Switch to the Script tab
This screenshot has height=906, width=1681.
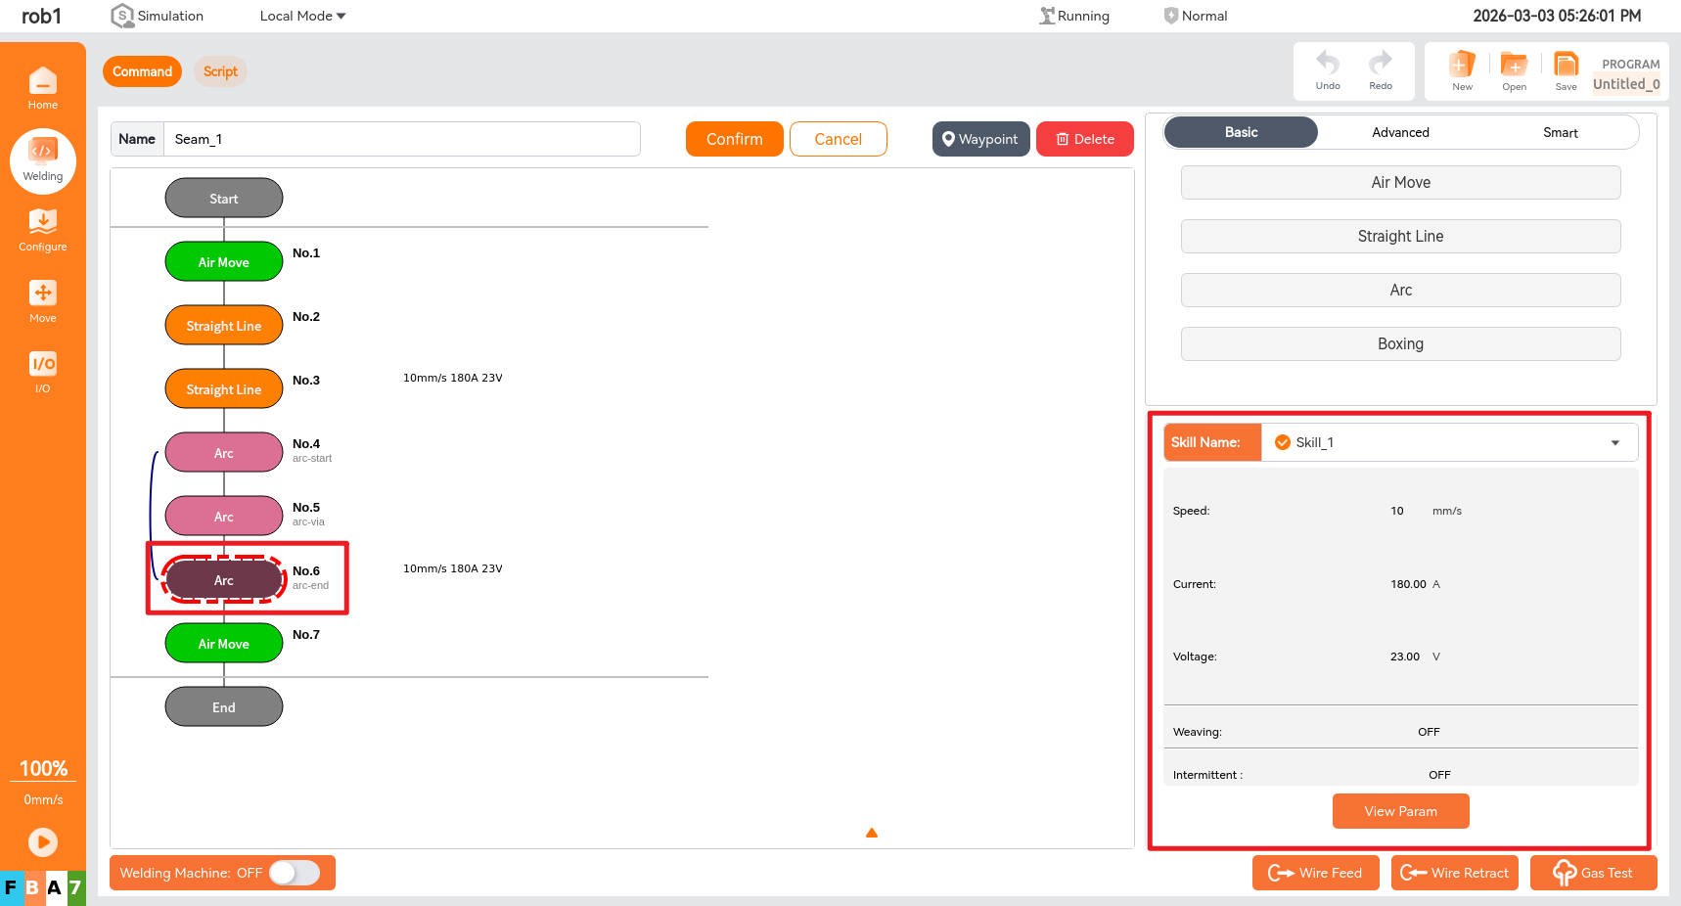(220, 71)
